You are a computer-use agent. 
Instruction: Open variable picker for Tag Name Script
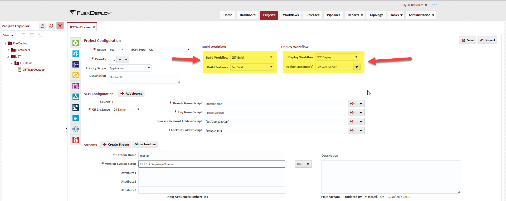click(x=356, y=112)
